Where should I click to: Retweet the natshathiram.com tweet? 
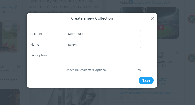[x=130, y=98]
